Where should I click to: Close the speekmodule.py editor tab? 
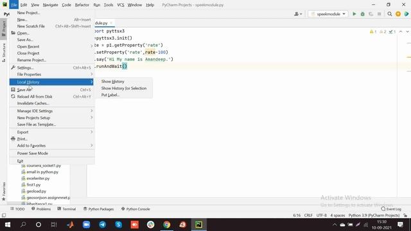111,23
